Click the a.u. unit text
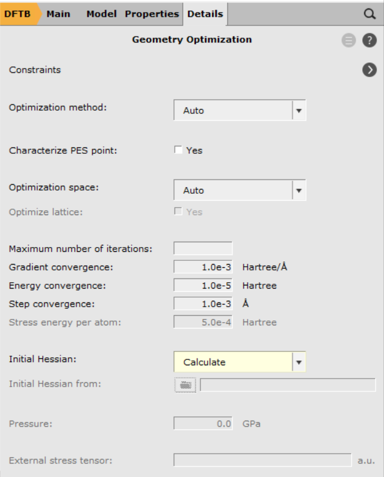Screen dimensions: 384x477 coord(366,460)
